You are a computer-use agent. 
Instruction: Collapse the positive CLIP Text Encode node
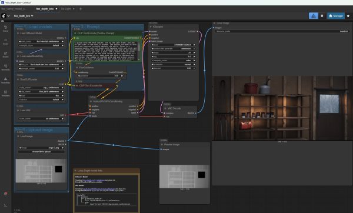click(x=75, y=33)
